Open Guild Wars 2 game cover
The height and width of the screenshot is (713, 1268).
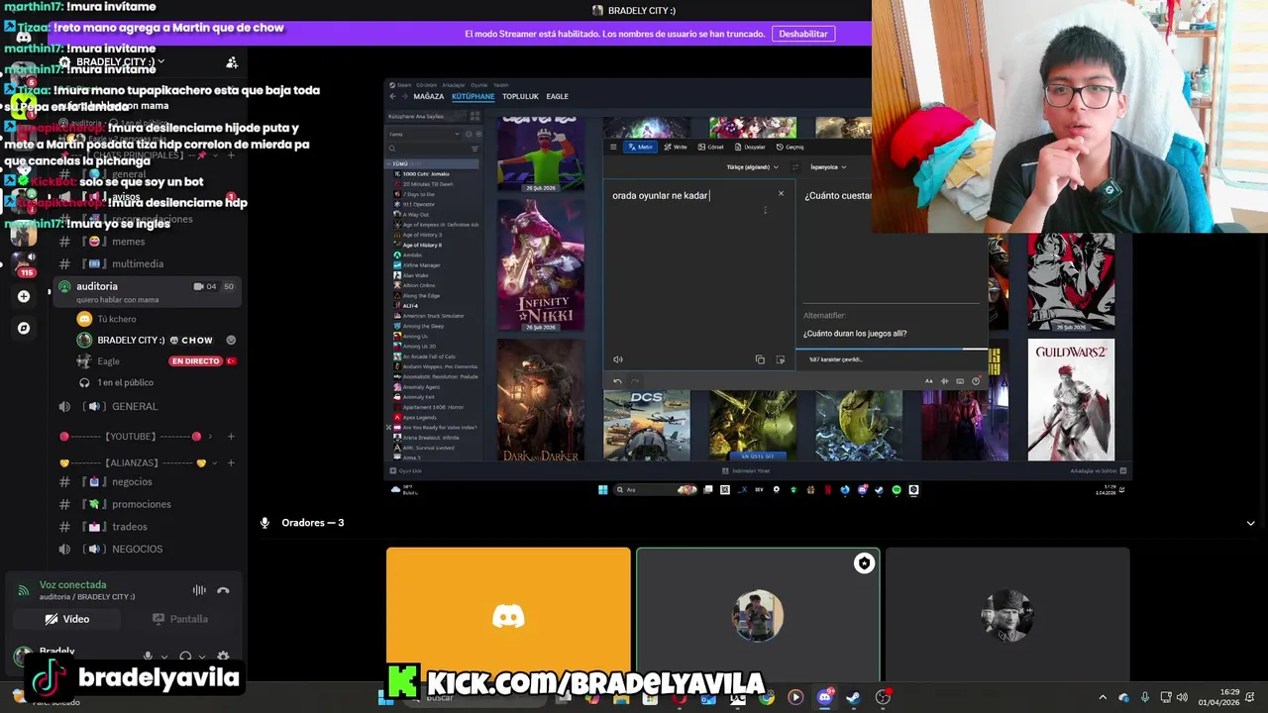pyautogui.click(x=1071, y=400)
